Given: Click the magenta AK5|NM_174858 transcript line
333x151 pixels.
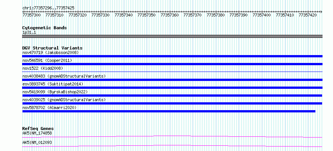Looking at the screenshot, I should tap(172, 136).
